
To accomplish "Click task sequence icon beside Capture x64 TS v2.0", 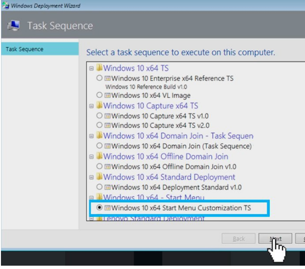I will pyautogui.click(x=107, y=125).
